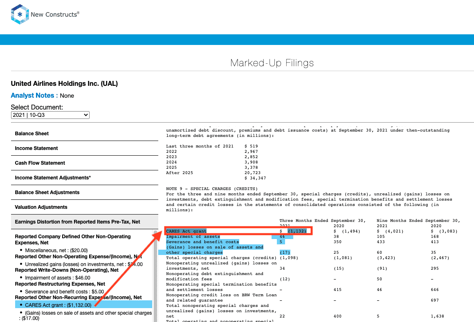Click the Reported Write-Downs (Non-Operating), Net heading
This screenshot has width=474, height=322.
pos(67,270)
